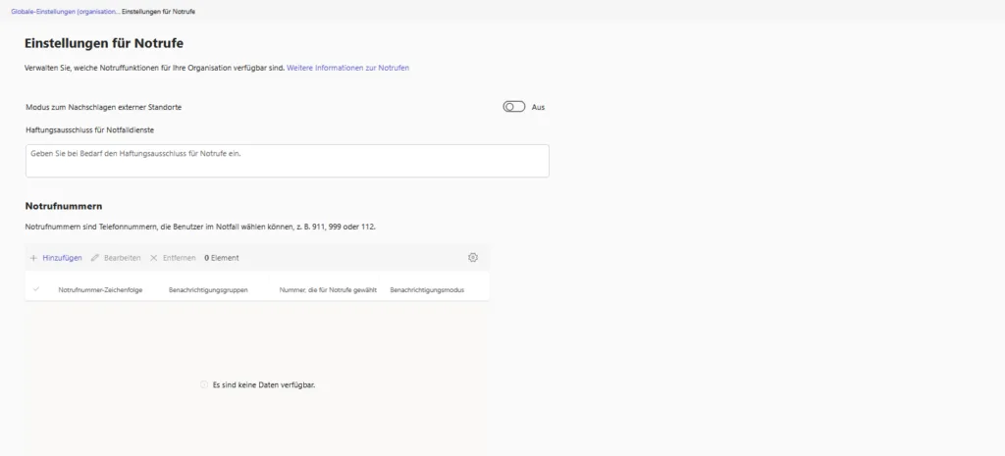Click into the Haftungsausschluss text box
The height and width of the screenshot is (456, 1005).
(x=288, y=161)
